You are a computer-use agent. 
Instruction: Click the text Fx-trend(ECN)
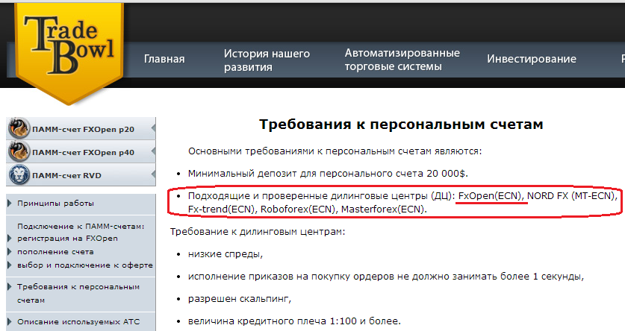(221, 209)
